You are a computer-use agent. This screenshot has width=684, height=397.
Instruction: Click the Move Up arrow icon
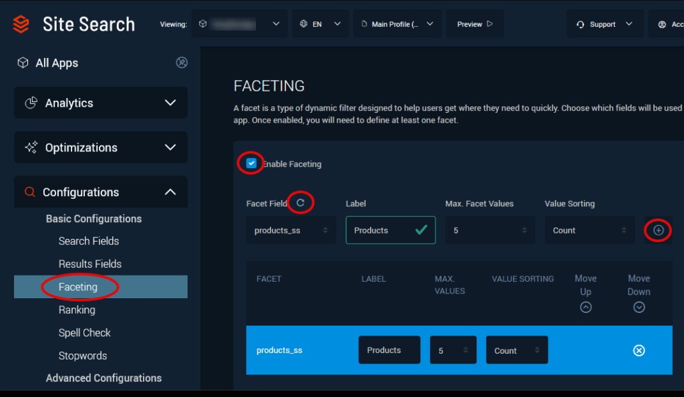point(586,307)
